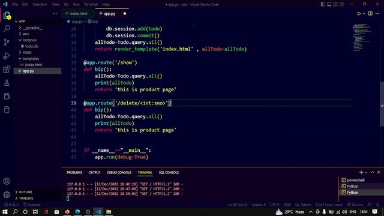Viewport: 384px width, 216px height.
Task: Run Python file with the play button
Action: (359, 14)
